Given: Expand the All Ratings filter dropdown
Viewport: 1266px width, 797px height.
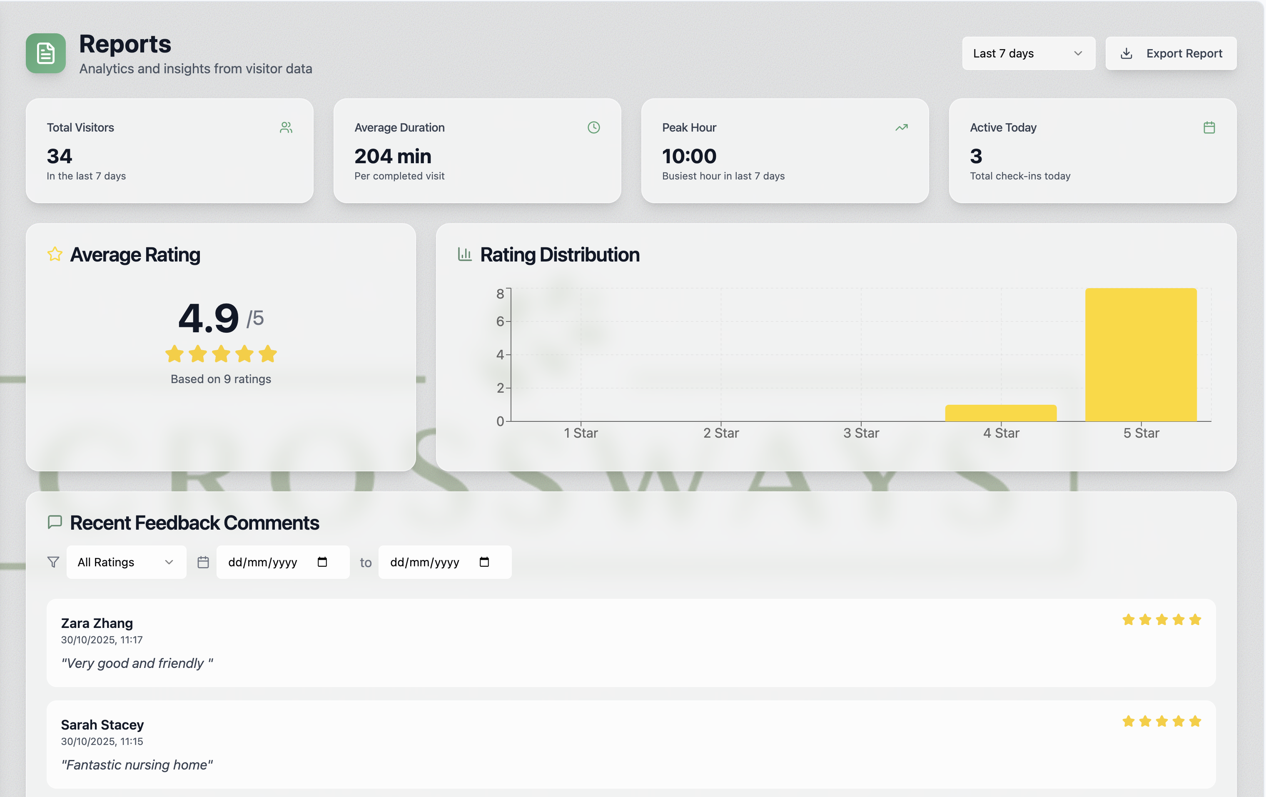Looking at the screenshot, I should pyautogui.click(x=126, y=562).
